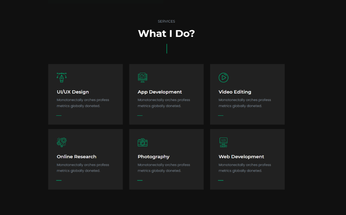Click the description text under Video Editing
The height and width of the screenshot is (215, 346).
(245, 103)
